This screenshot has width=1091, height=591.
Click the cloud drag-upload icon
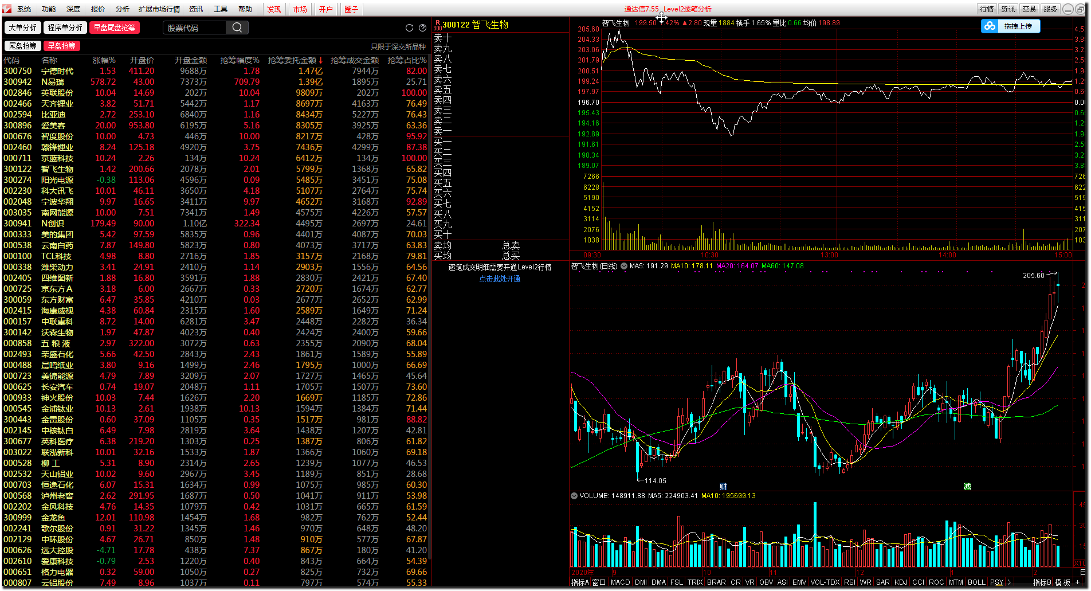(990, 26)
